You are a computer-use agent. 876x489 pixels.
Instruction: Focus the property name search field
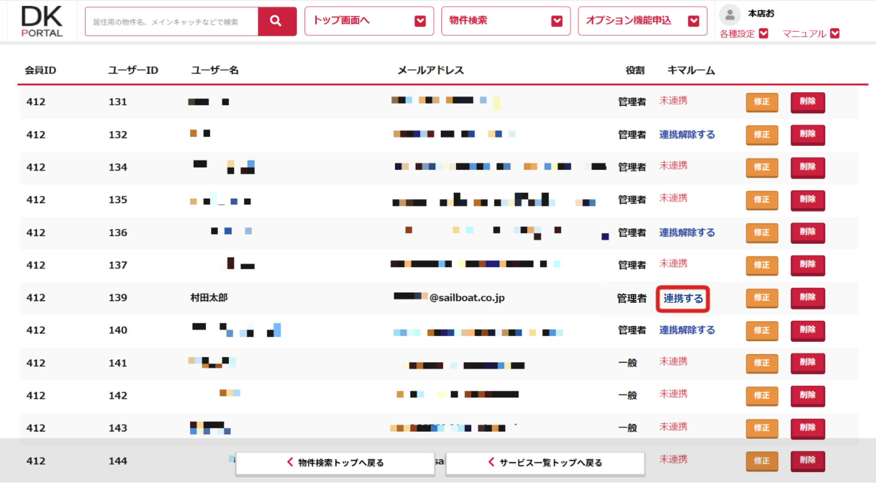tap(172, 22)
